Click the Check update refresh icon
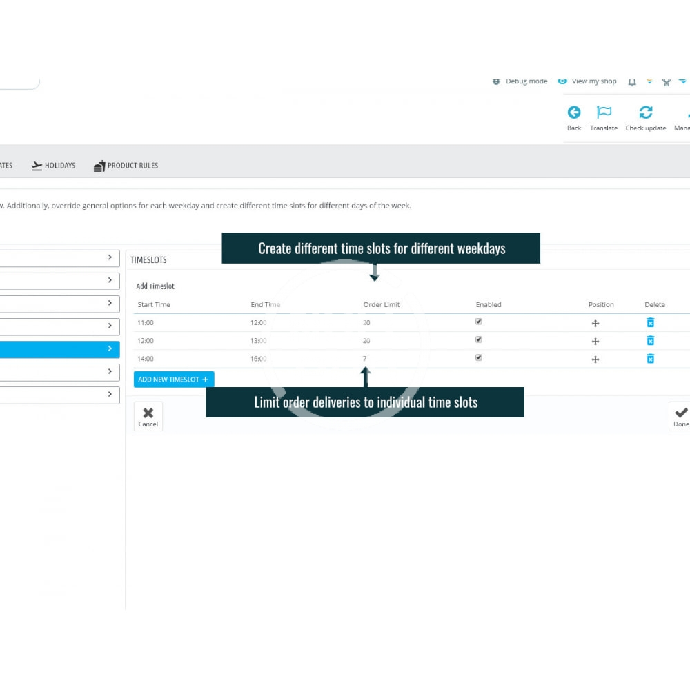 click(646, 112)
